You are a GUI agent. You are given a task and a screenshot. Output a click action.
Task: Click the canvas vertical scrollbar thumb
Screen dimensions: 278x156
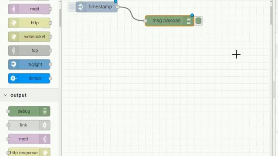point(271,16)
